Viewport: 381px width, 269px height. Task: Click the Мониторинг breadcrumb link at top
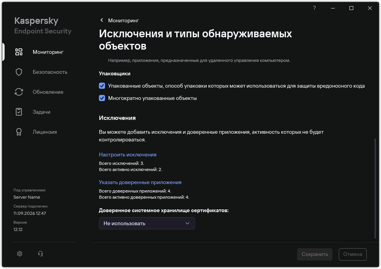(x=124, y=21)
